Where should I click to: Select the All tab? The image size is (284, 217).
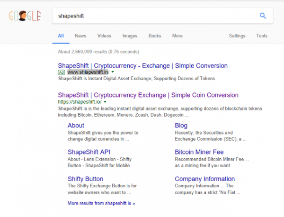coord(61,36)
